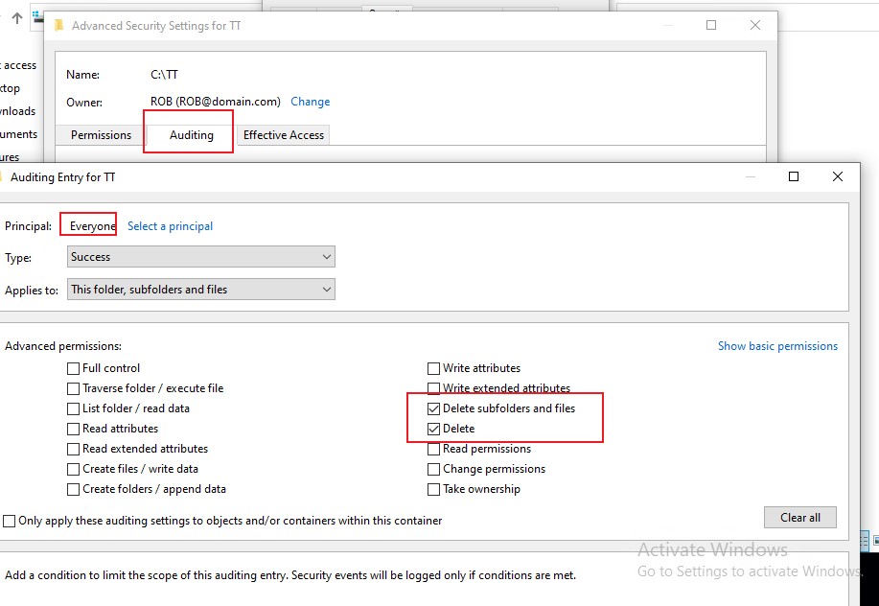Check Change permissions checkbox
This screenshot has width=879, height=606.
[433, 469]
